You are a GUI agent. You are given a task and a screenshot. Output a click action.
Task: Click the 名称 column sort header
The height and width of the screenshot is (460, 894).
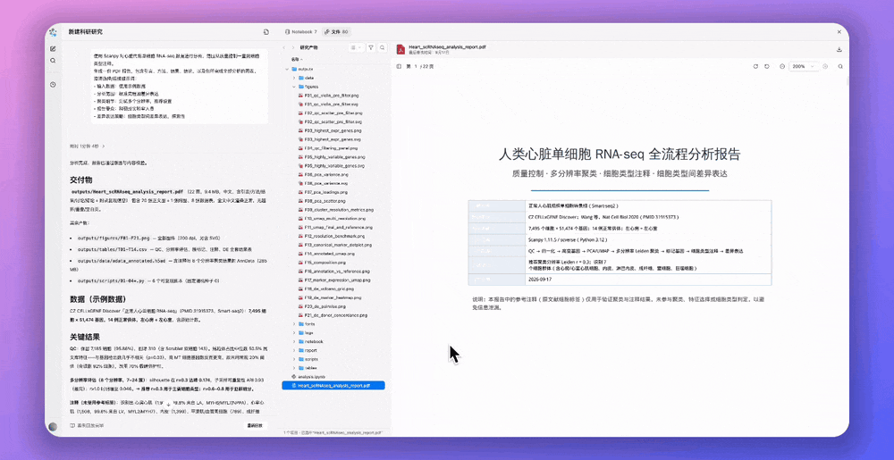(297, 59)
